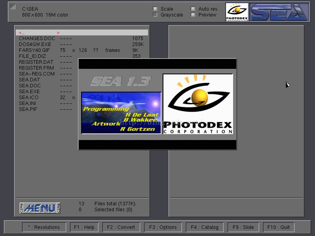
Task: Click the Files total (1377K) status text
Action: 115,204
